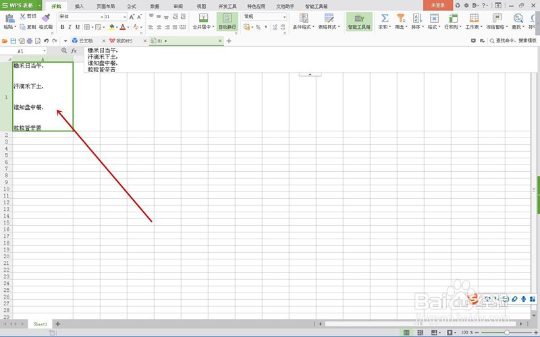Open Table Style (表格样式) menu
This screenshot has height=337, width=540.
[329, 22]
